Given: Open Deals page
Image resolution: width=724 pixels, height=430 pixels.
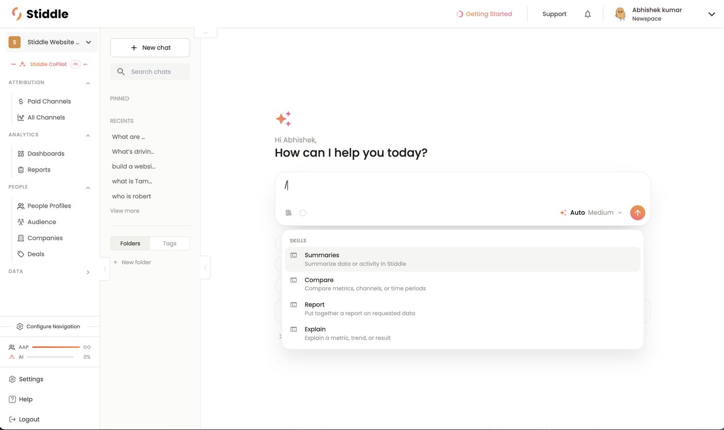Looking at the screenshot, I should [31, 254].
